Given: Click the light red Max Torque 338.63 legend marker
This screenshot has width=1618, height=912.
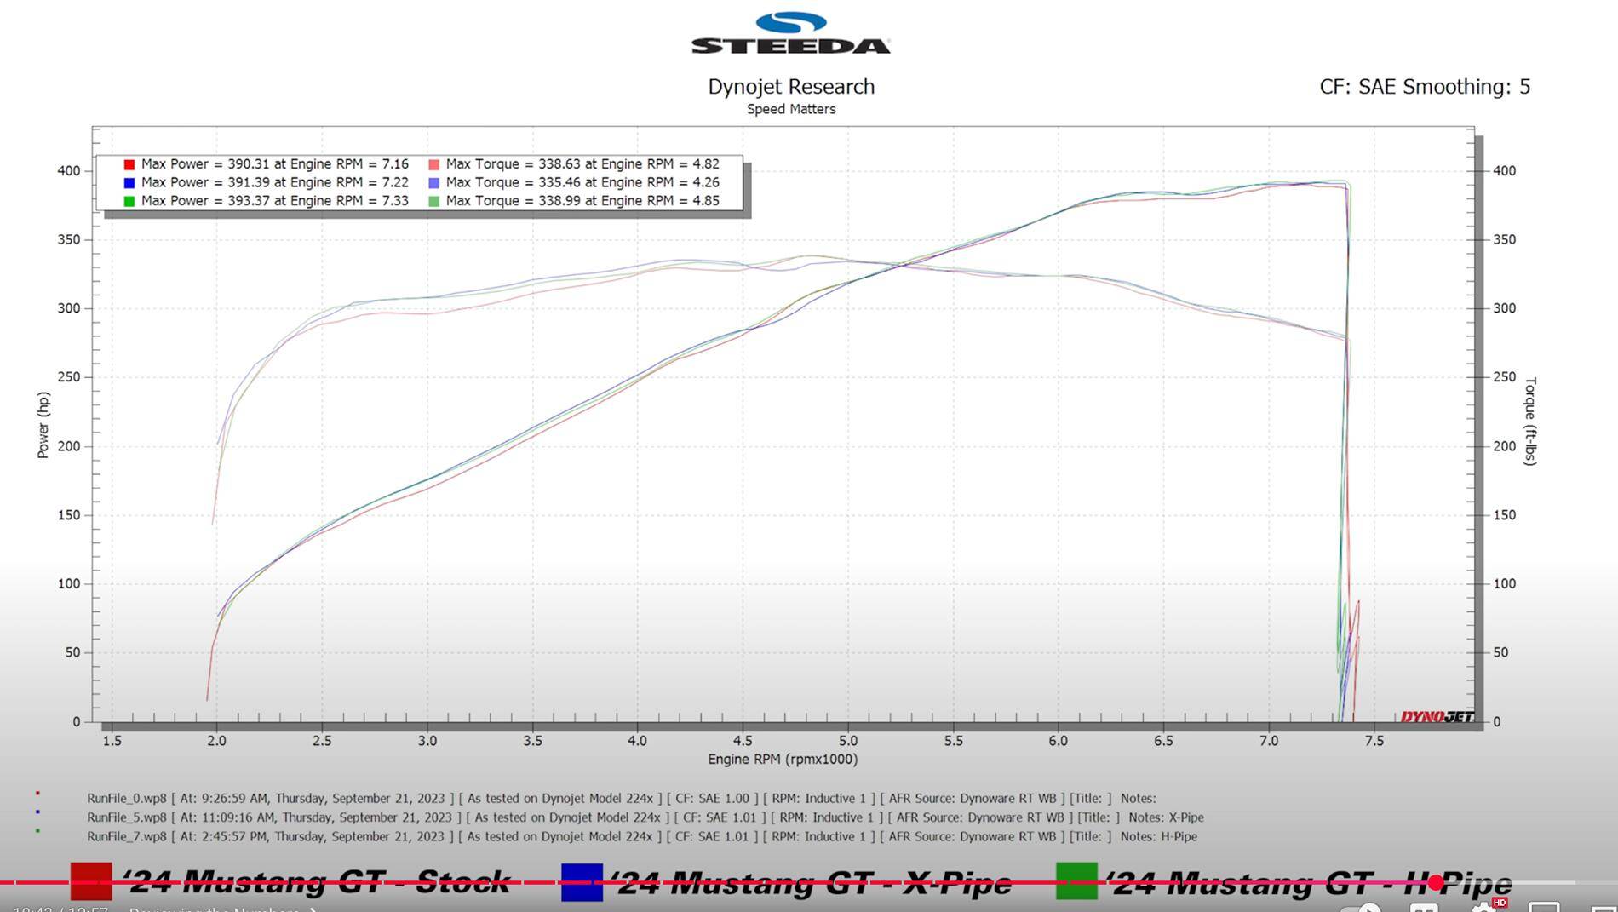Looking at the screenshot, I should [x=434, y=164].
